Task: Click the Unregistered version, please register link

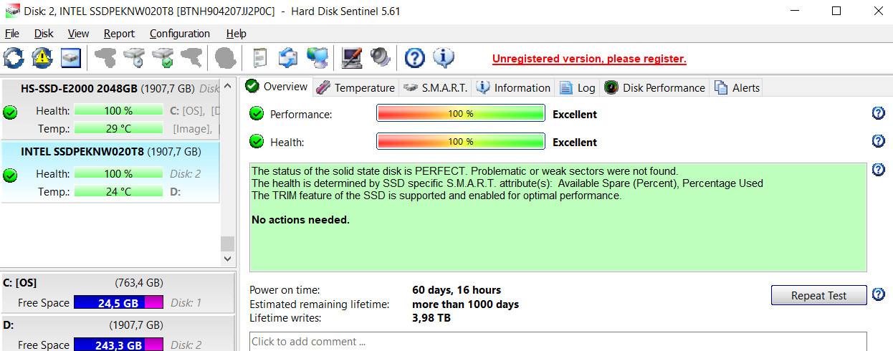Action: coord(589,59)
